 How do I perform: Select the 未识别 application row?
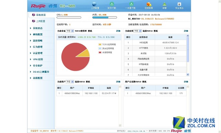155,54
